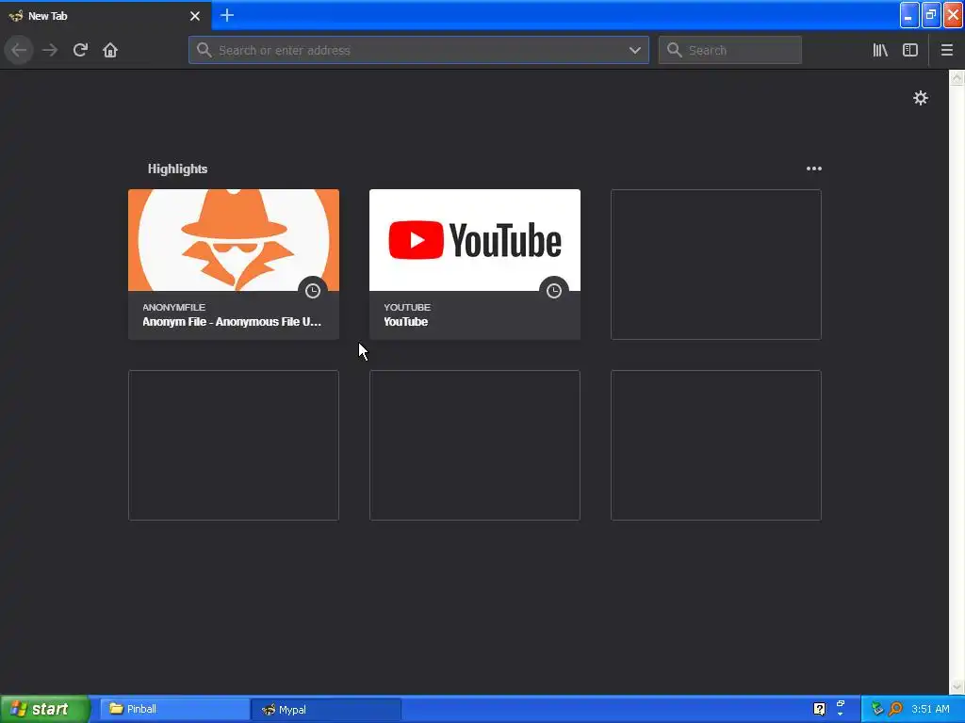
Task: Select the 'New Tab' browser tab
Action: point(106,15)
